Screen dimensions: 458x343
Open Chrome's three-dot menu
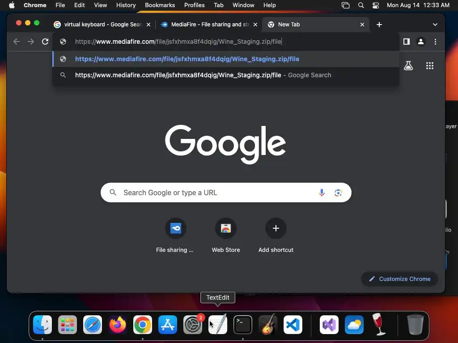pyautogui.click(x=435, y=42)
